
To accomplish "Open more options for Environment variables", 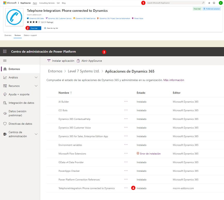I will (126, 145).
